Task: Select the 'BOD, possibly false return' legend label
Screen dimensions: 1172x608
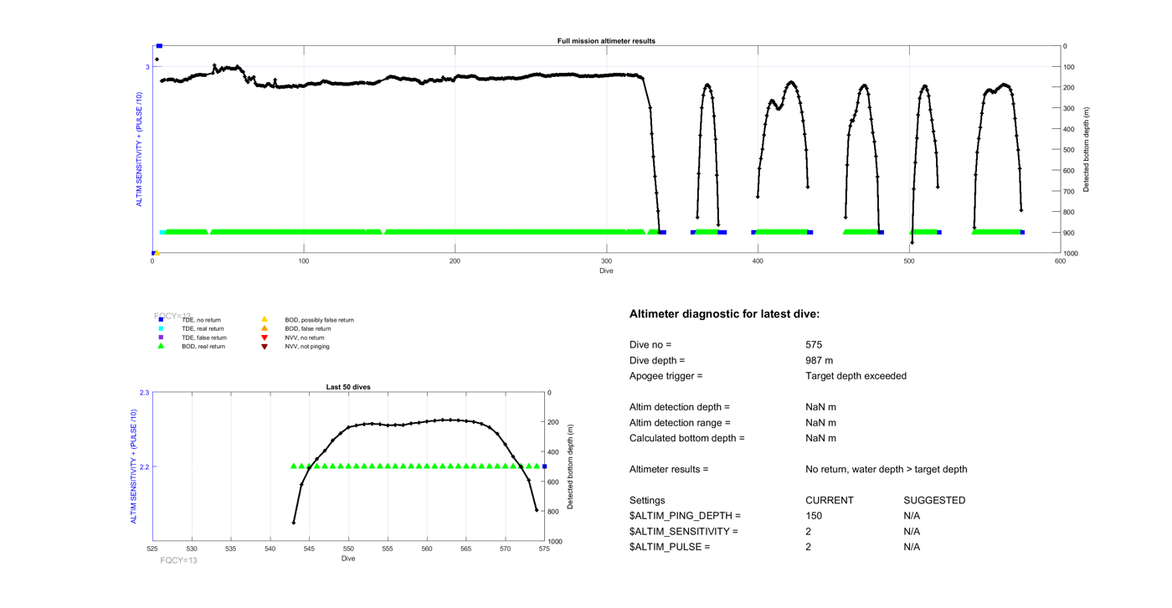Action: (x=319, y=320)
